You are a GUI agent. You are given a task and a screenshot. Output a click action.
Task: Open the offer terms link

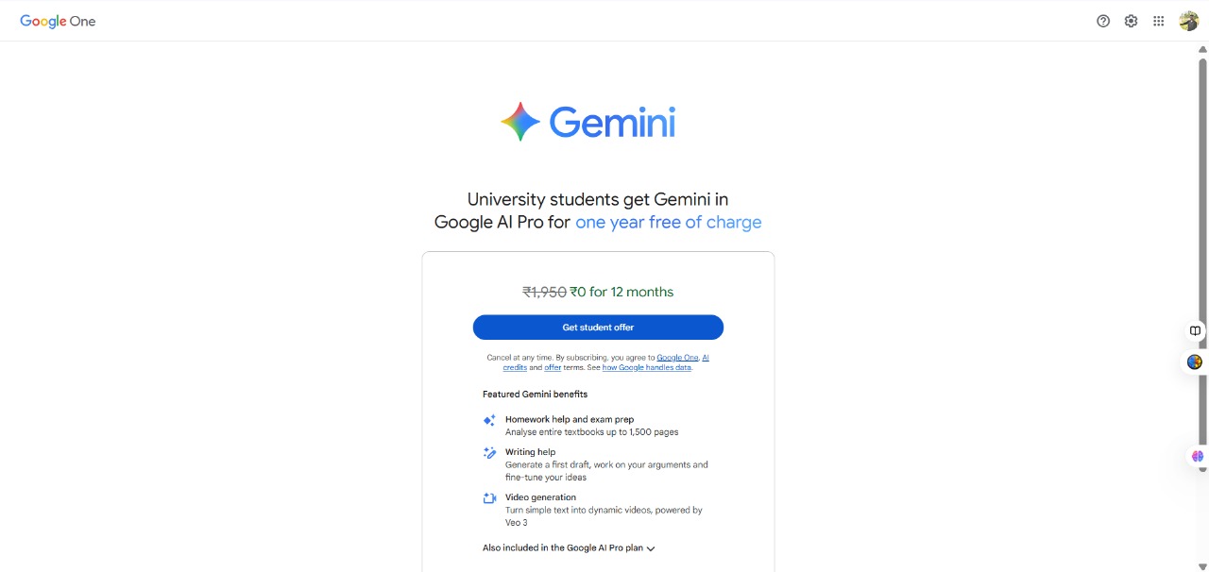click(x=553, y=367)
